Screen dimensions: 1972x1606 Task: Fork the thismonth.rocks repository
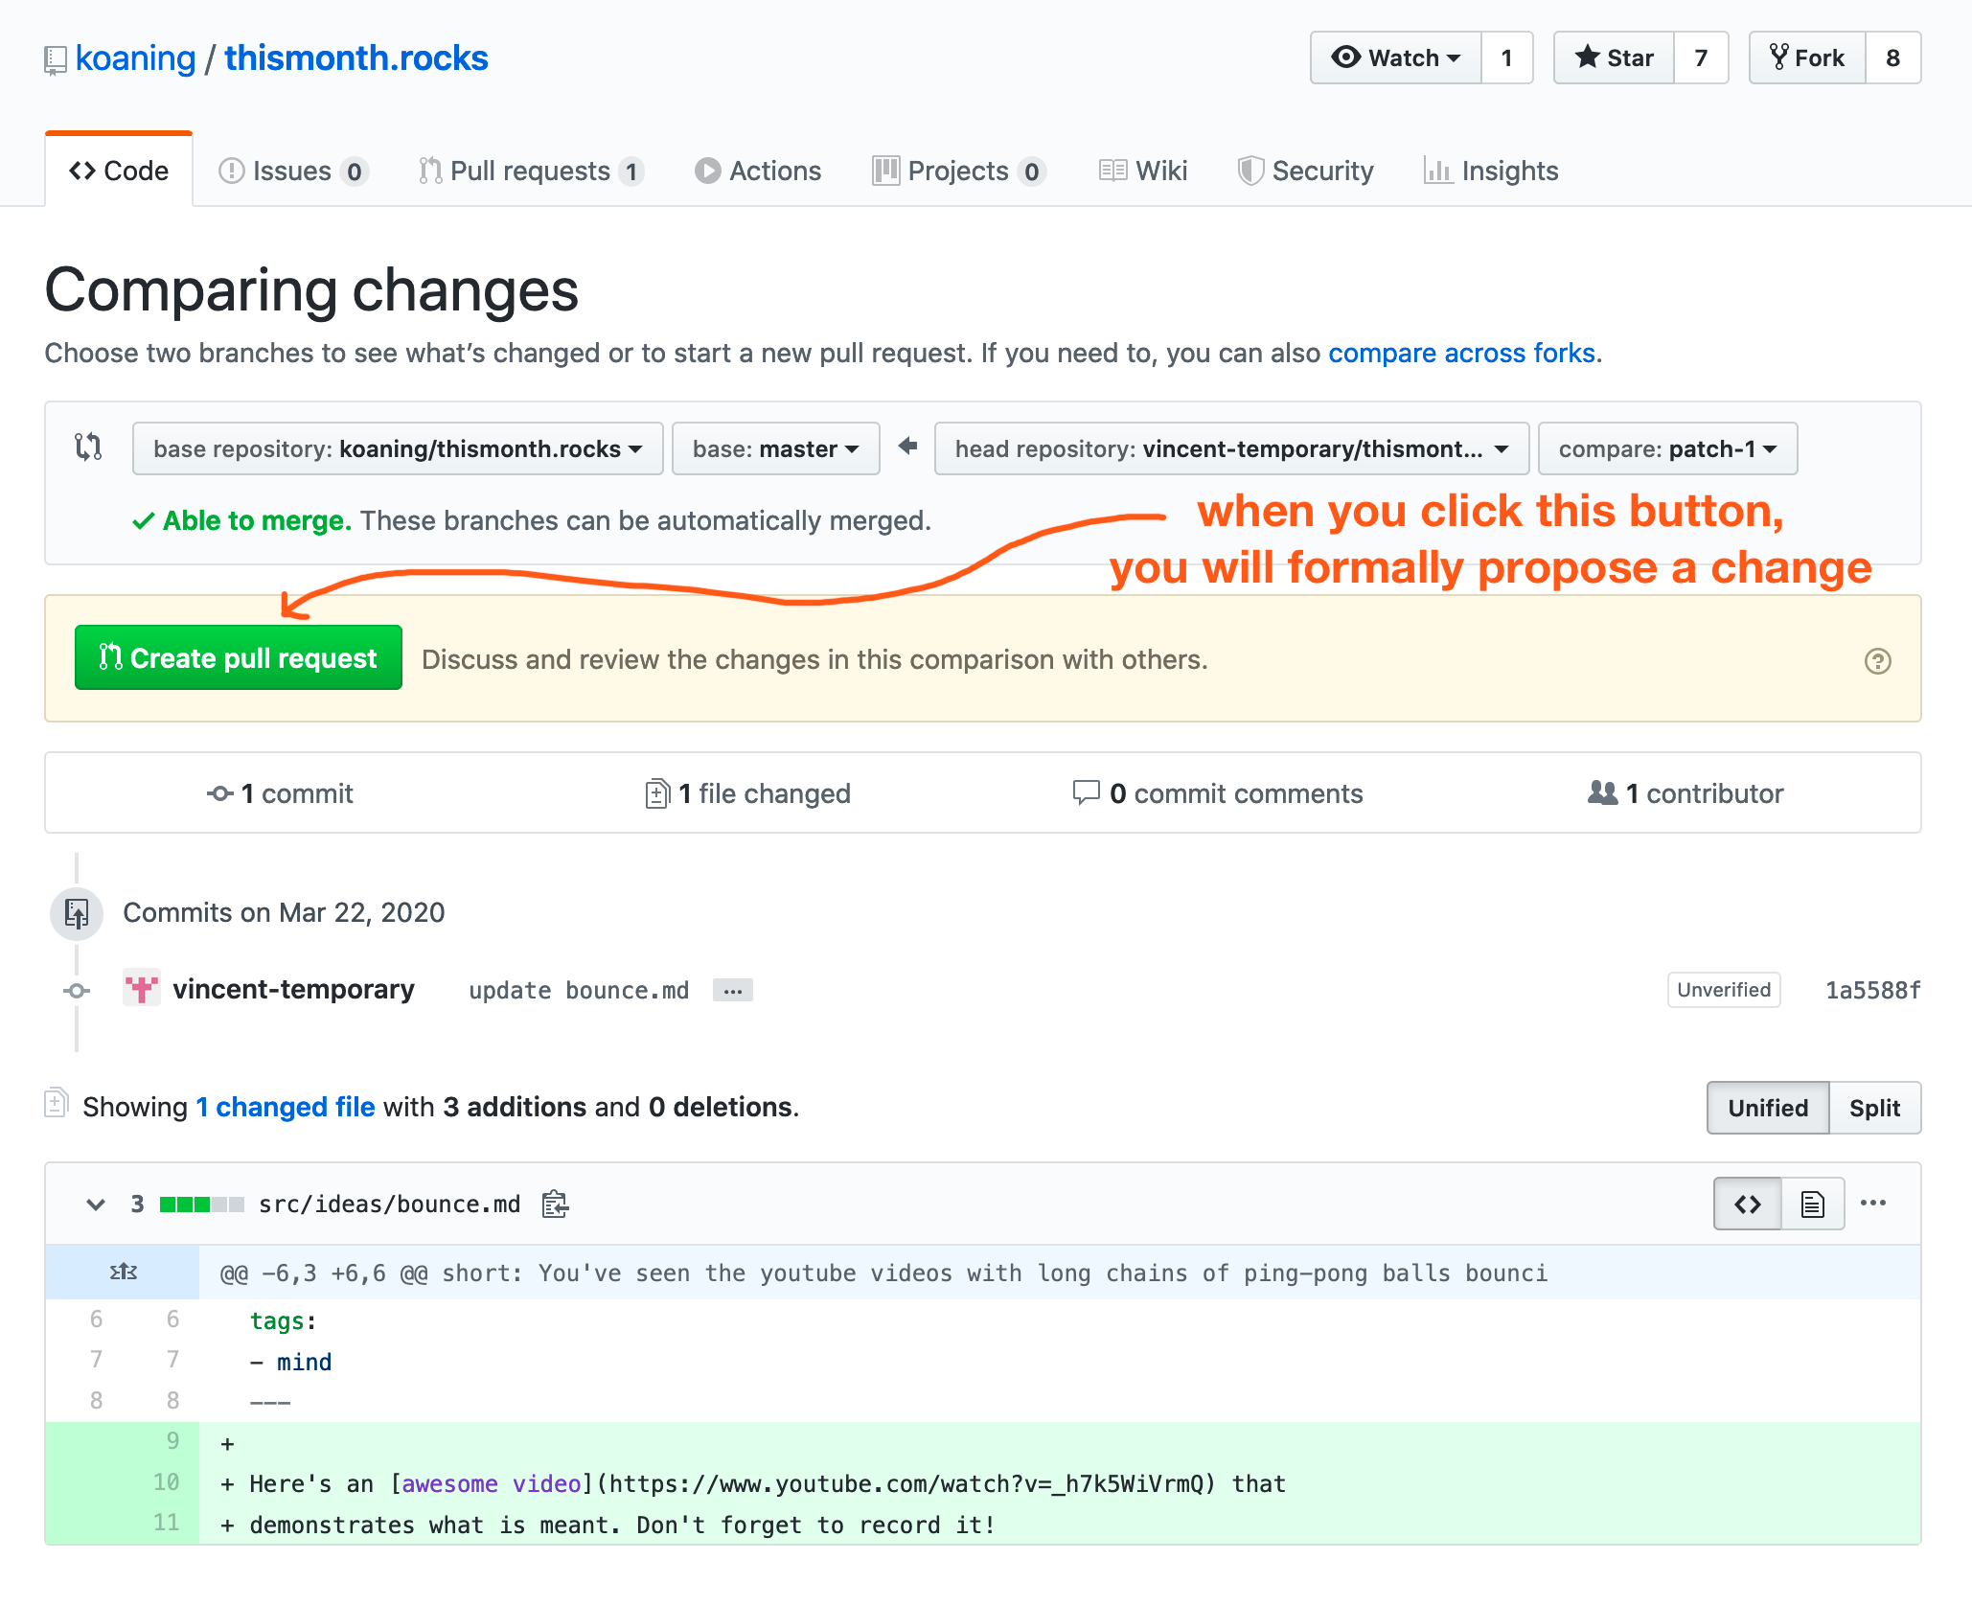pos(1807,58)
